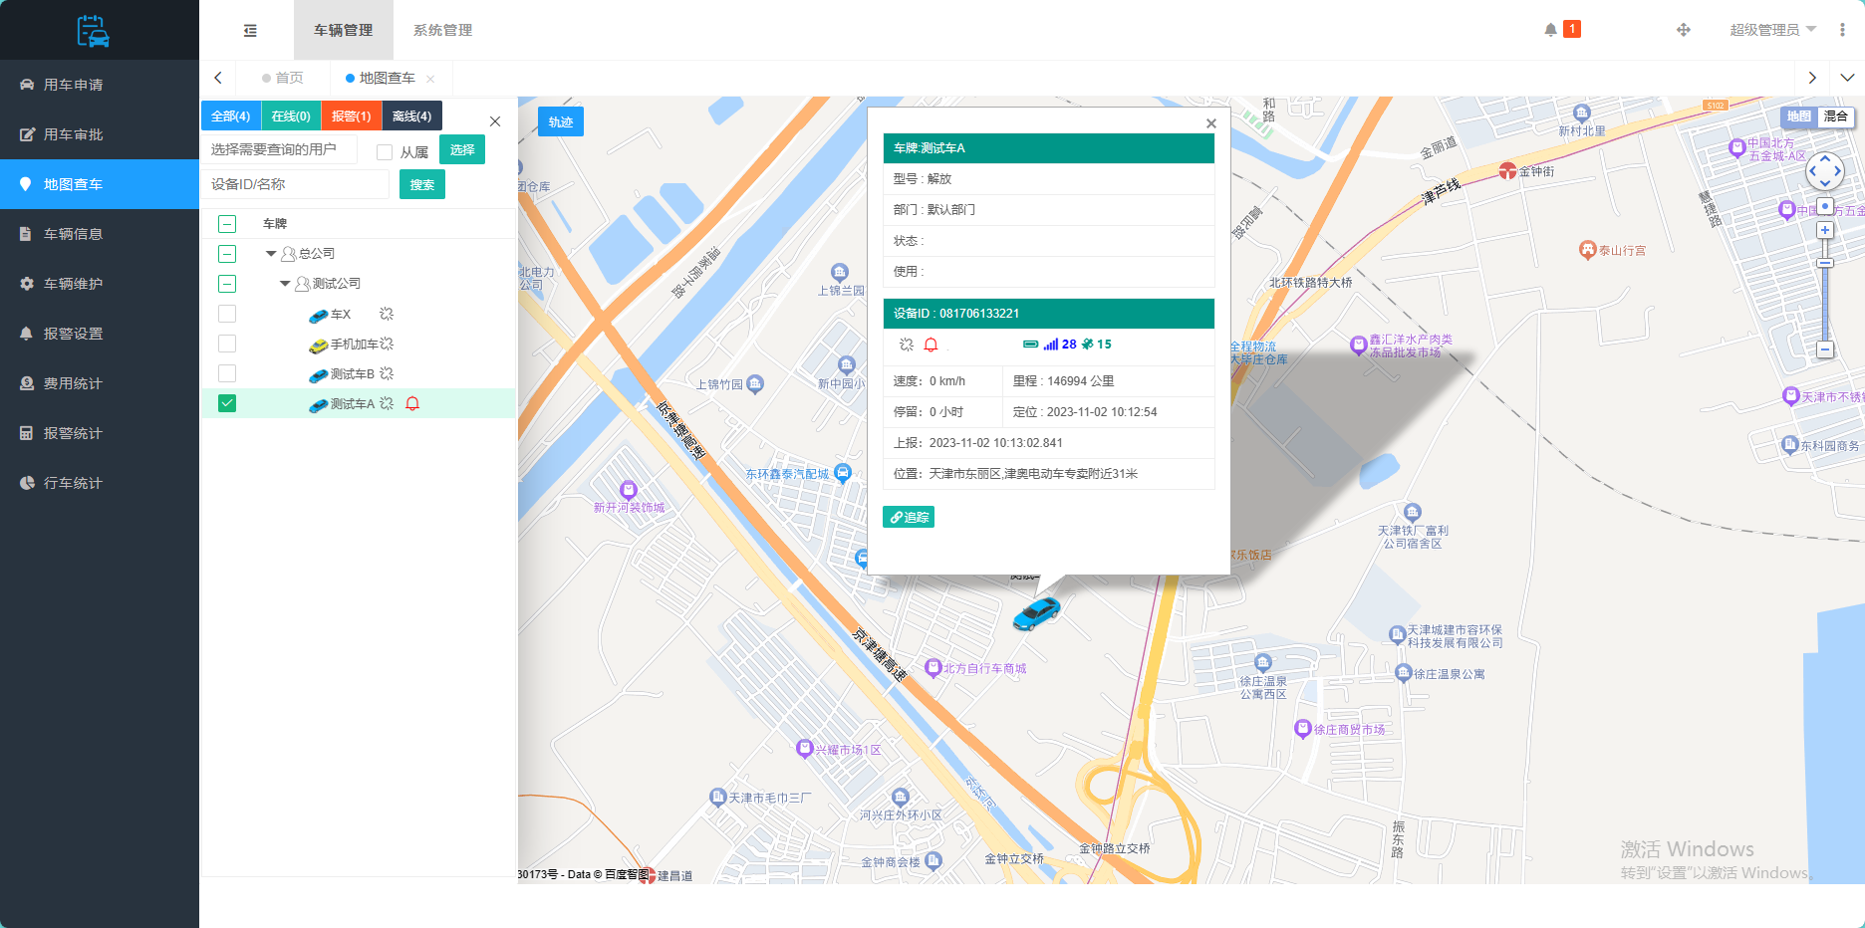Click the vehicle system logo icon
Screen dimensions: 1865x928
pyautogui.click(x=94, y=31)
